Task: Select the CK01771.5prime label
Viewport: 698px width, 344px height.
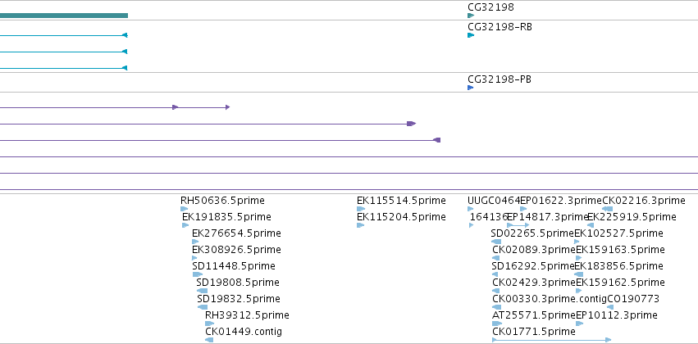Action: 534,332
